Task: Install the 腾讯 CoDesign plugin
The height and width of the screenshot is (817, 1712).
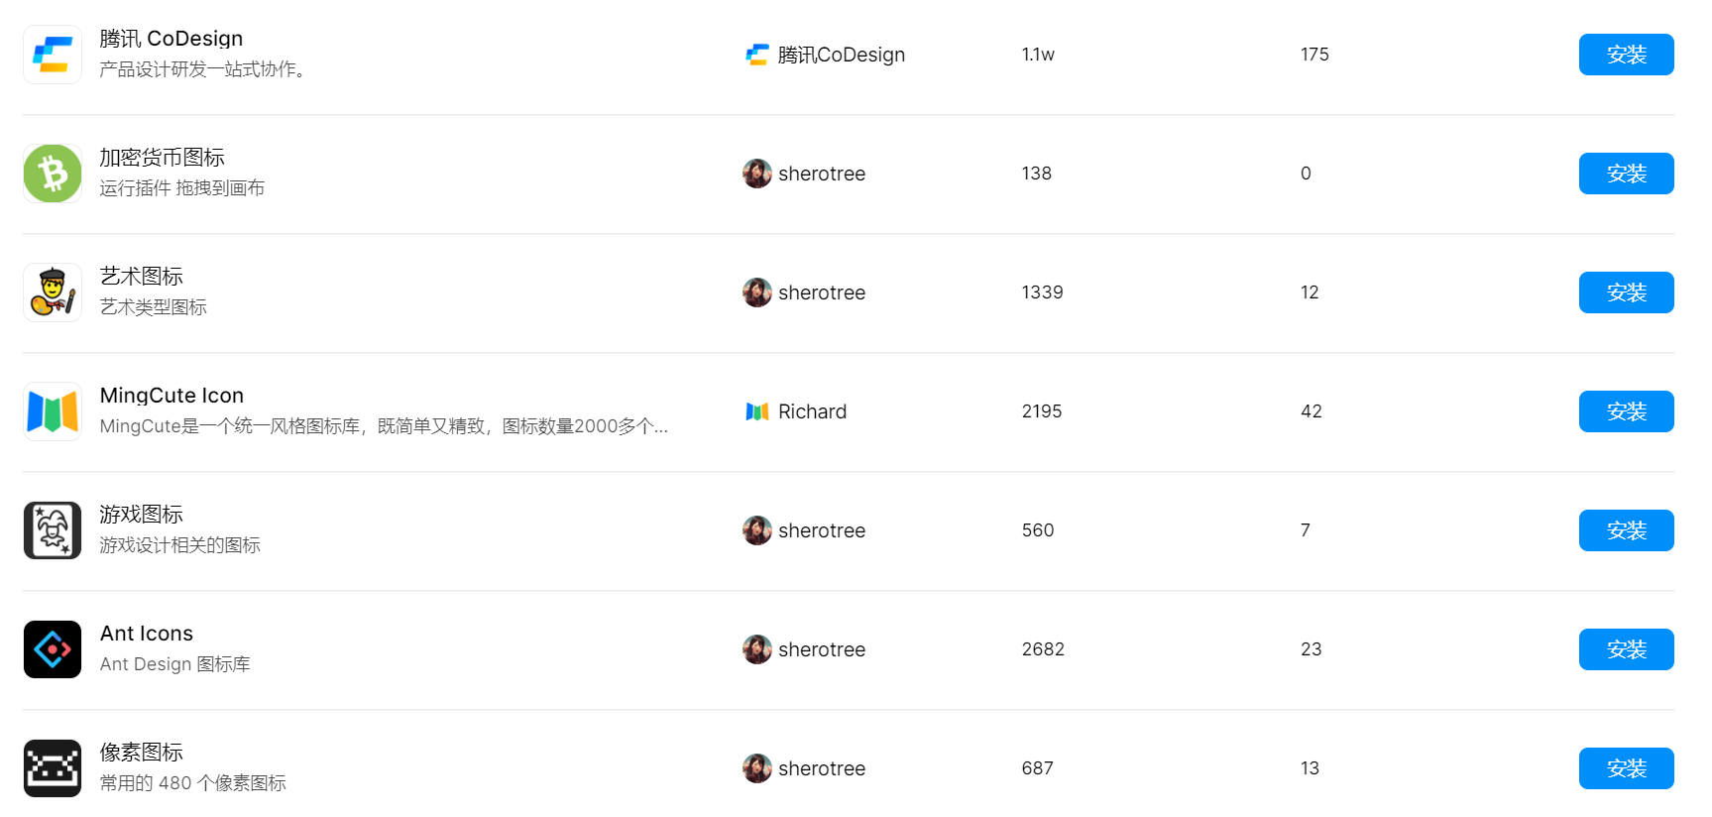Action: (x=1626, y=55)
